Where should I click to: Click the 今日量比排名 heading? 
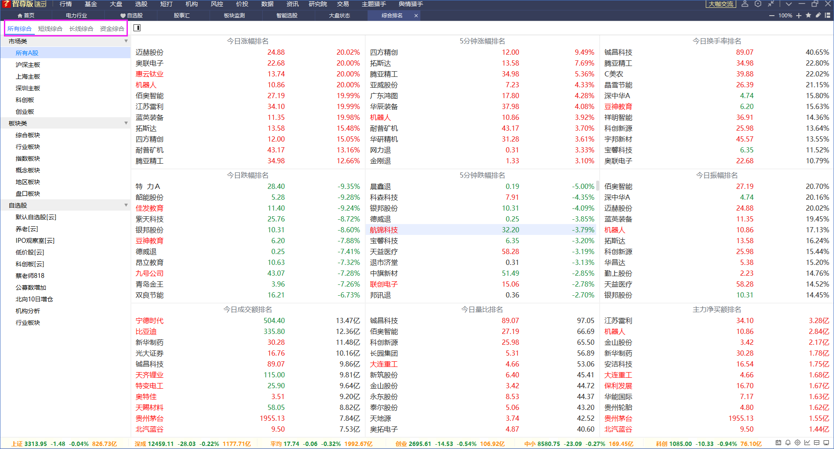tap(482, 310)
